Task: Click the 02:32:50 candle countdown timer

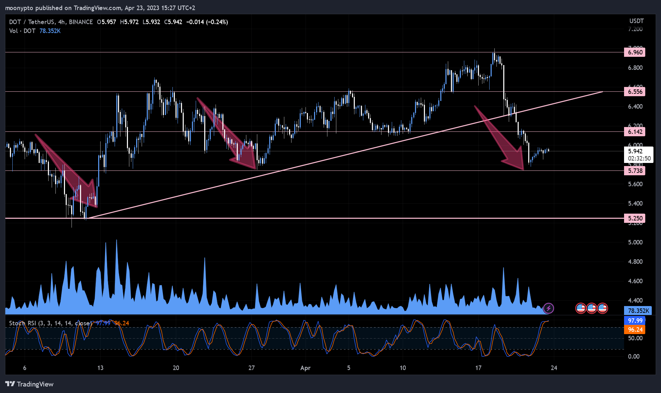Action: (639, 158)
